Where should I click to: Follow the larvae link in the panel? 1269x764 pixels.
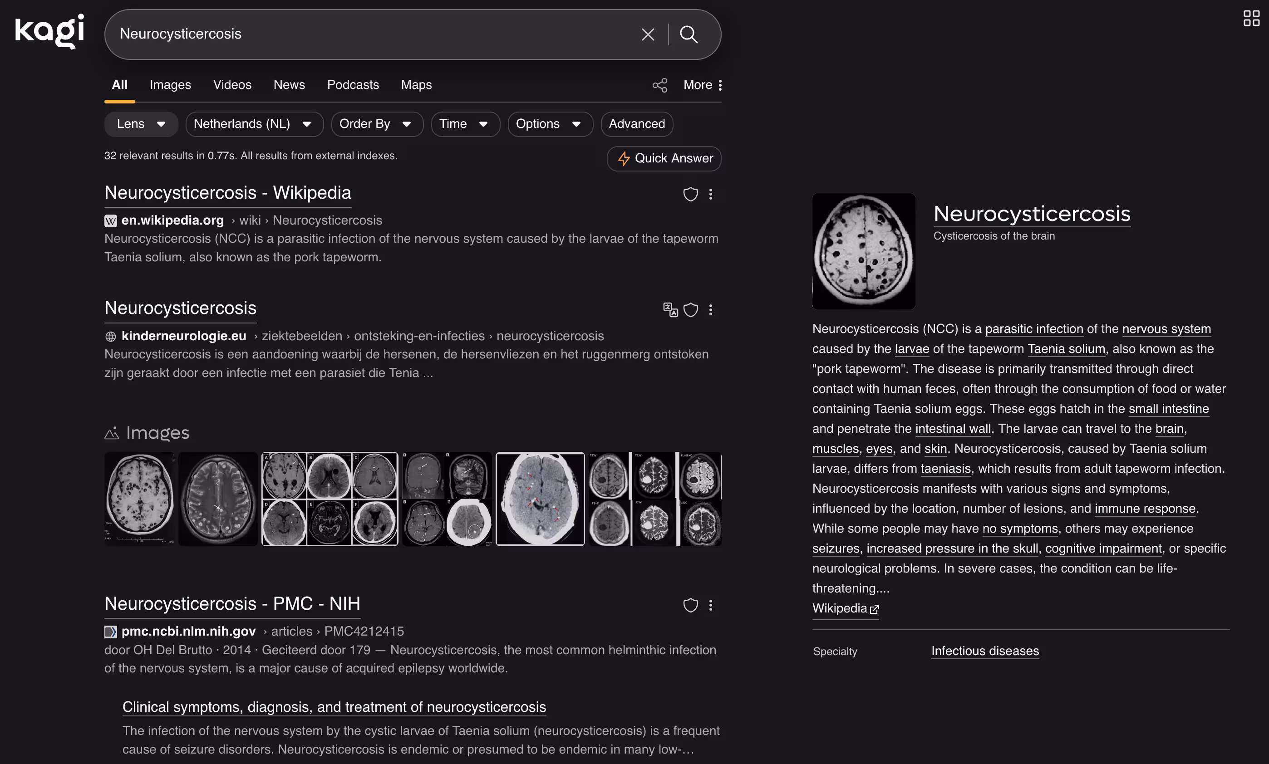point(911,349)
